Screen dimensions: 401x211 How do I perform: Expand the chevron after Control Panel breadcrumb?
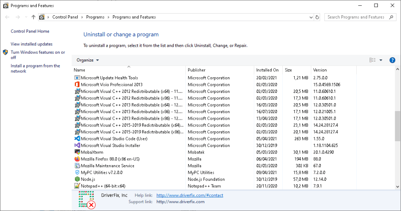tap(82, 17)
